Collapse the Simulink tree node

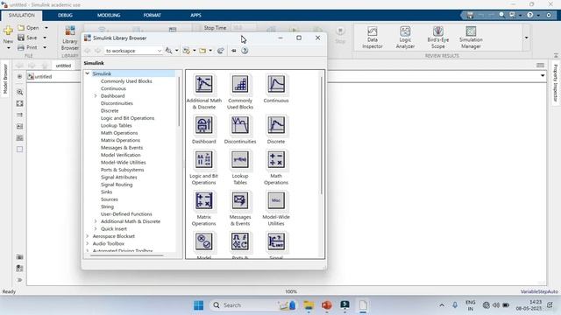coord(88,73)
